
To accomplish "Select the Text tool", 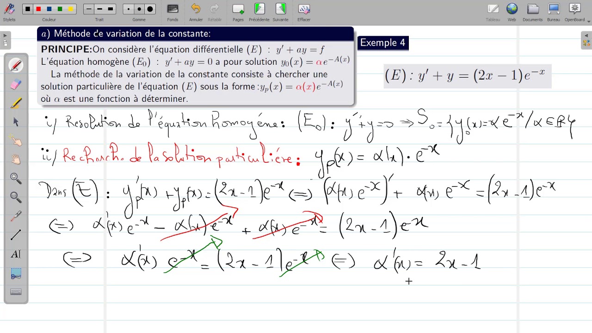I will point(16,254).
